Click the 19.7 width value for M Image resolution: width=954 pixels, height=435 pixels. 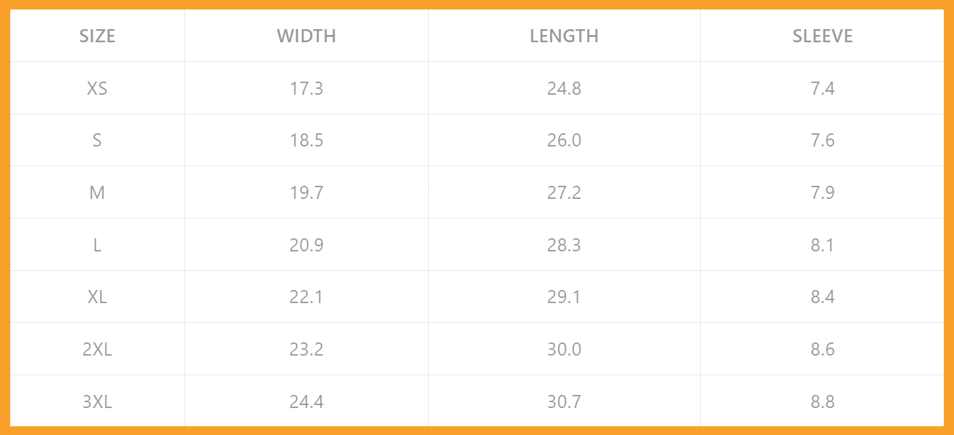[306, 192]
